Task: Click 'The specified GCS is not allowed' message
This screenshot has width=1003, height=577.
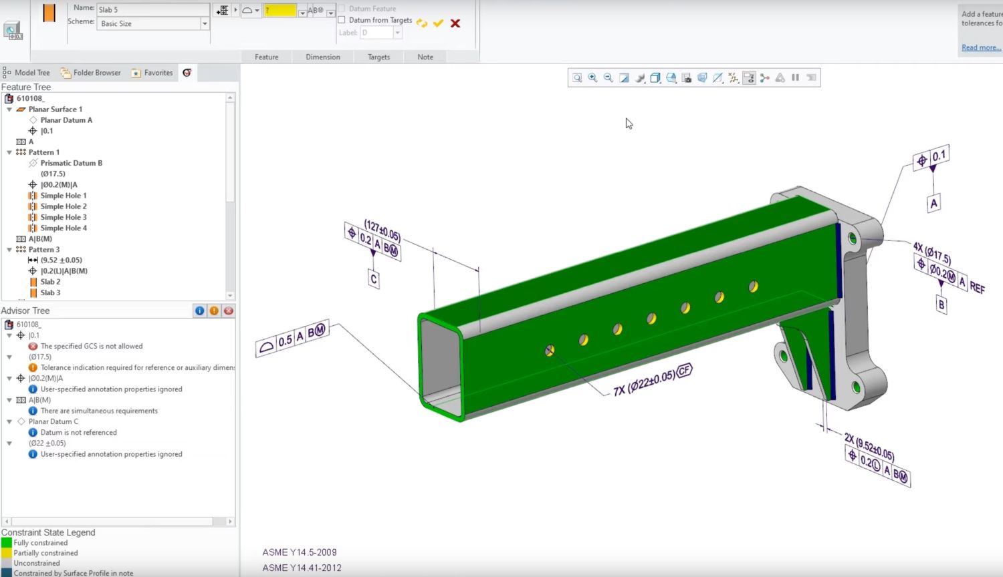Action: [x=92, y=347]
